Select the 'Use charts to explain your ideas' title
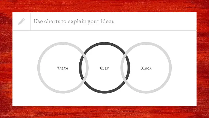The image size is (209, 118). [x=74, y=22]
